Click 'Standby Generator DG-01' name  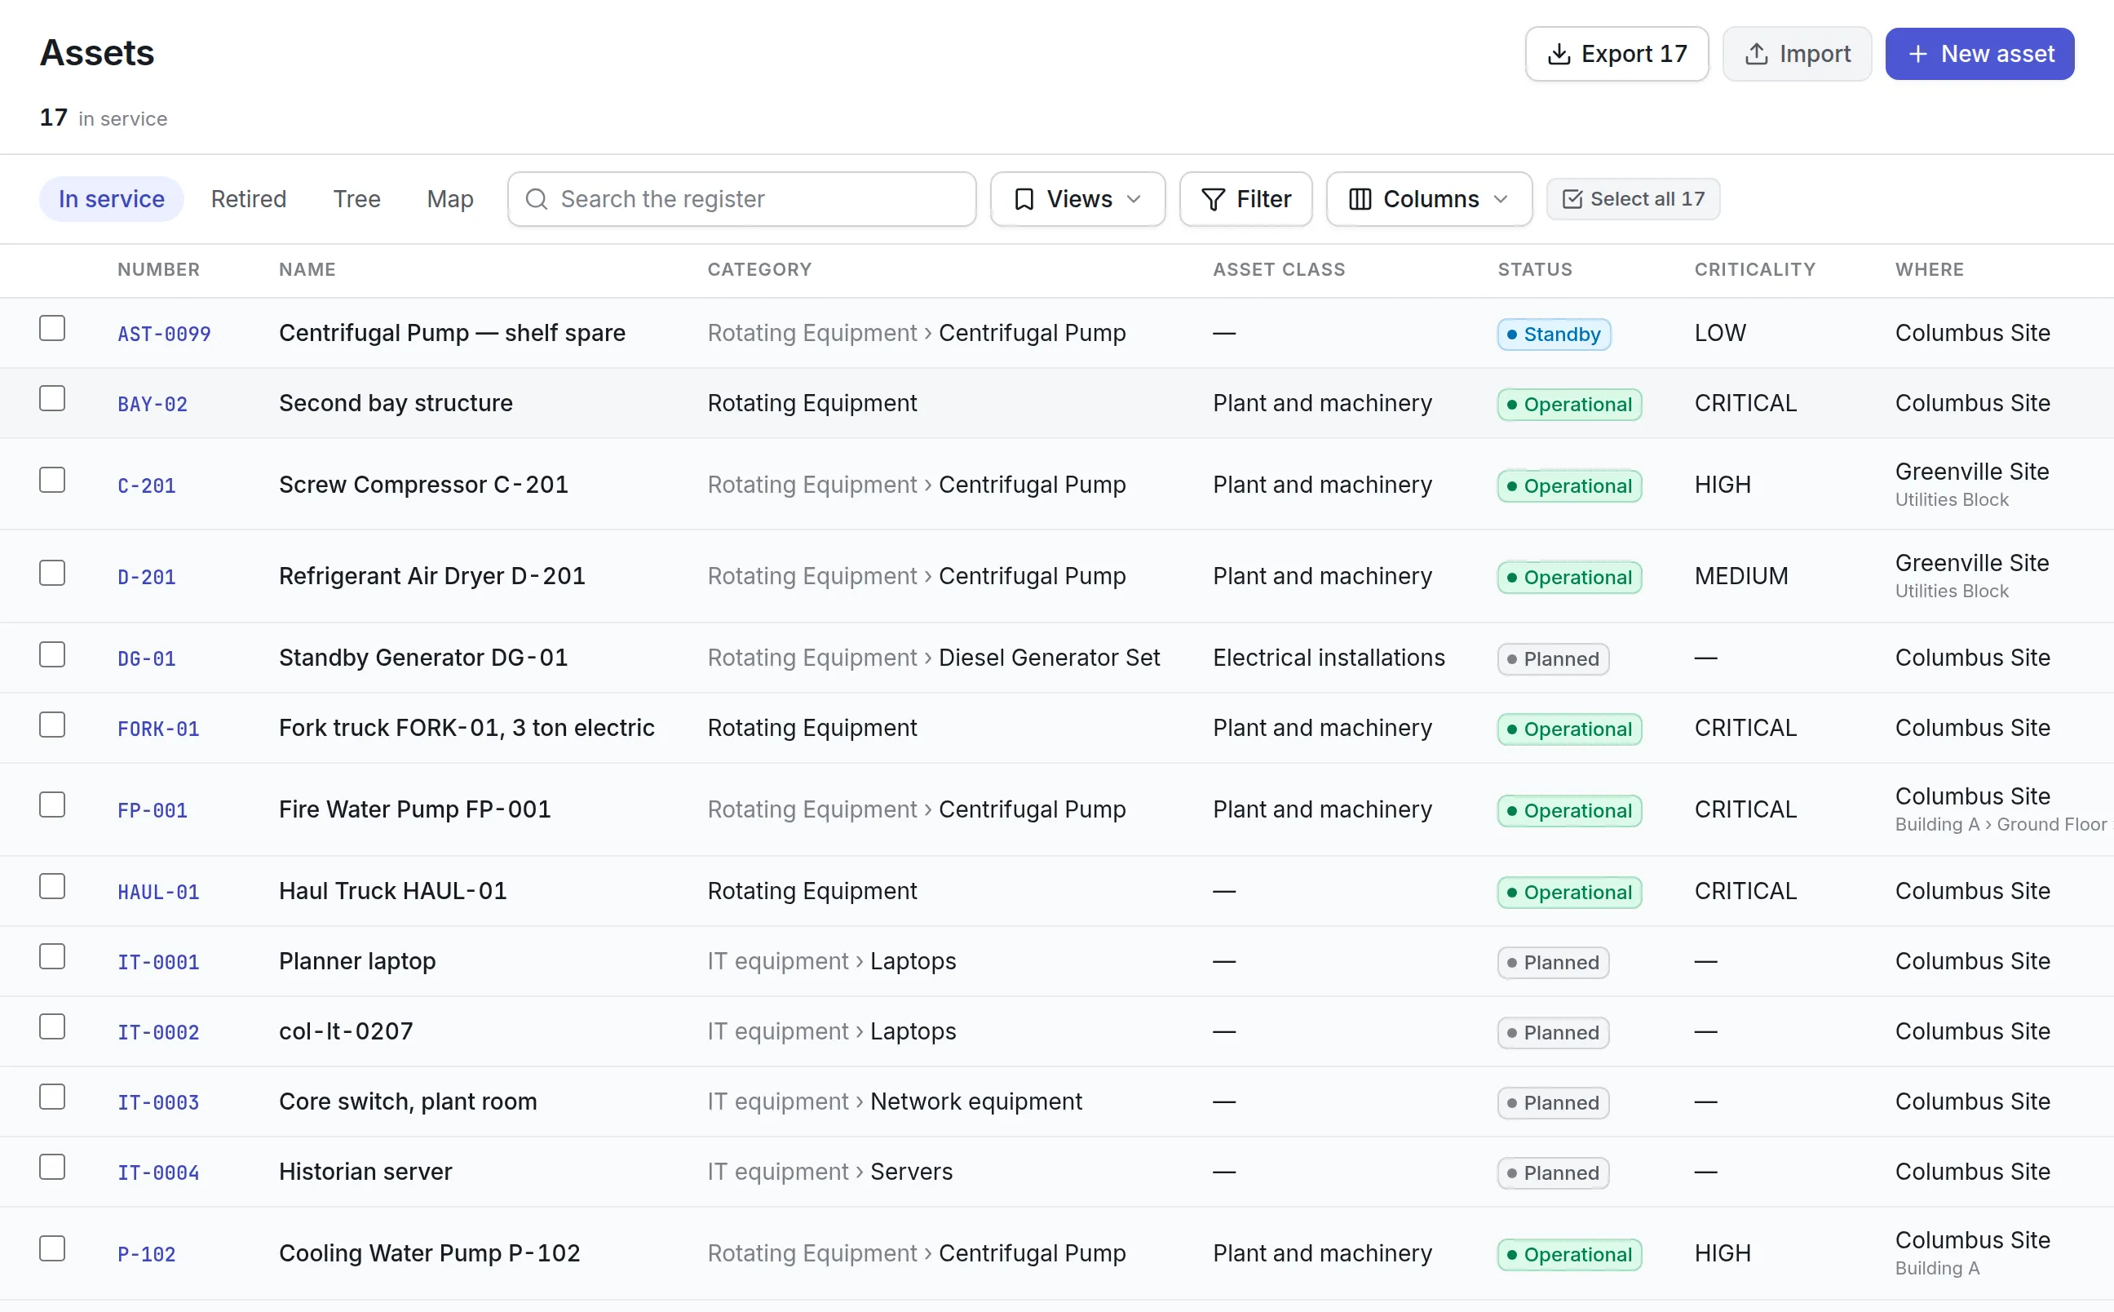tap(423, 658)
